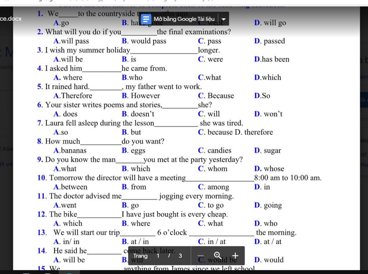Select option 'A. in/ in'
Screen dimensions: 368x274
pos(66,242)
